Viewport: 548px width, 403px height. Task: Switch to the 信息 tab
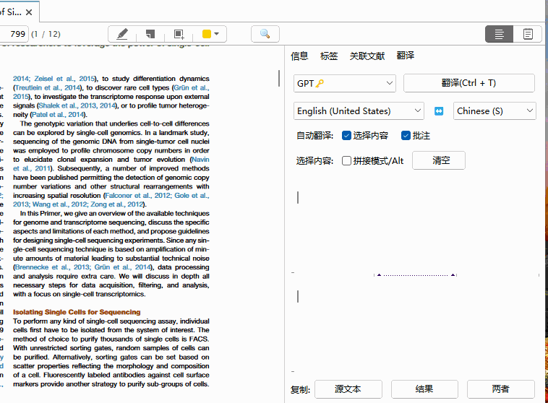(299, 56)
